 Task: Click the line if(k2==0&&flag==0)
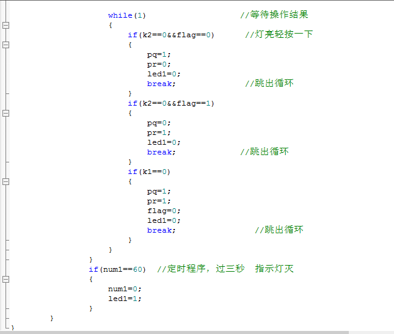tap(171, 35)
